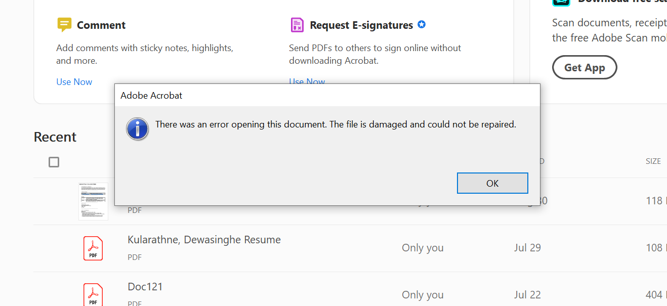Click "Only you" sharing status for Kularathne Resume
The image size is (667, 306).
coord(423,248)
